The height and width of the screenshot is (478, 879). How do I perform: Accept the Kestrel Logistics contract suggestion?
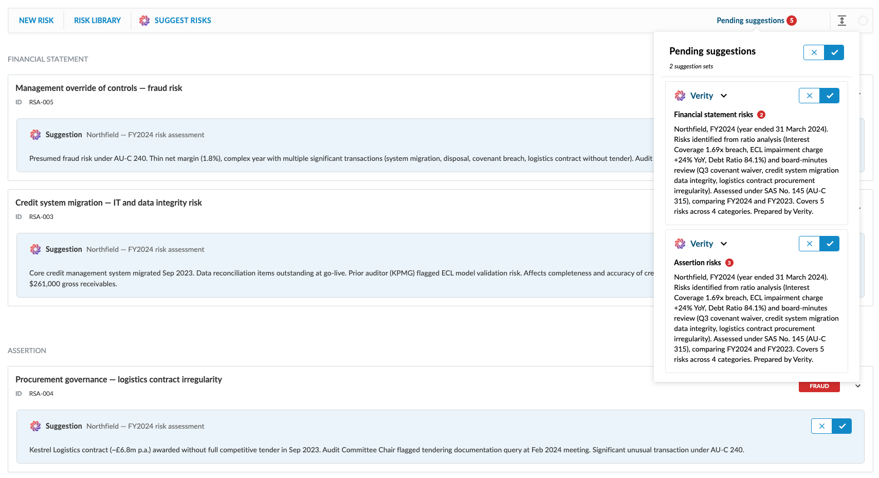coord(842,426)
